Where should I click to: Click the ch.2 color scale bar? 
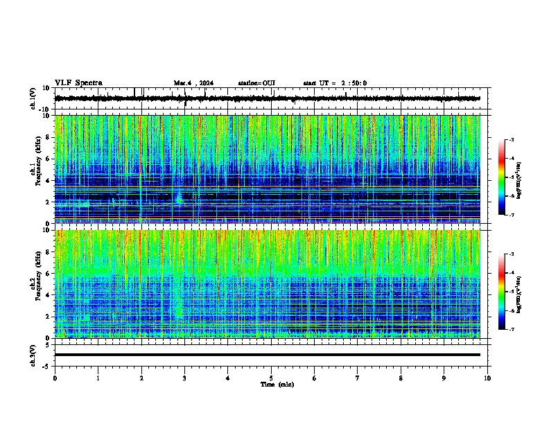click(501, 292)
